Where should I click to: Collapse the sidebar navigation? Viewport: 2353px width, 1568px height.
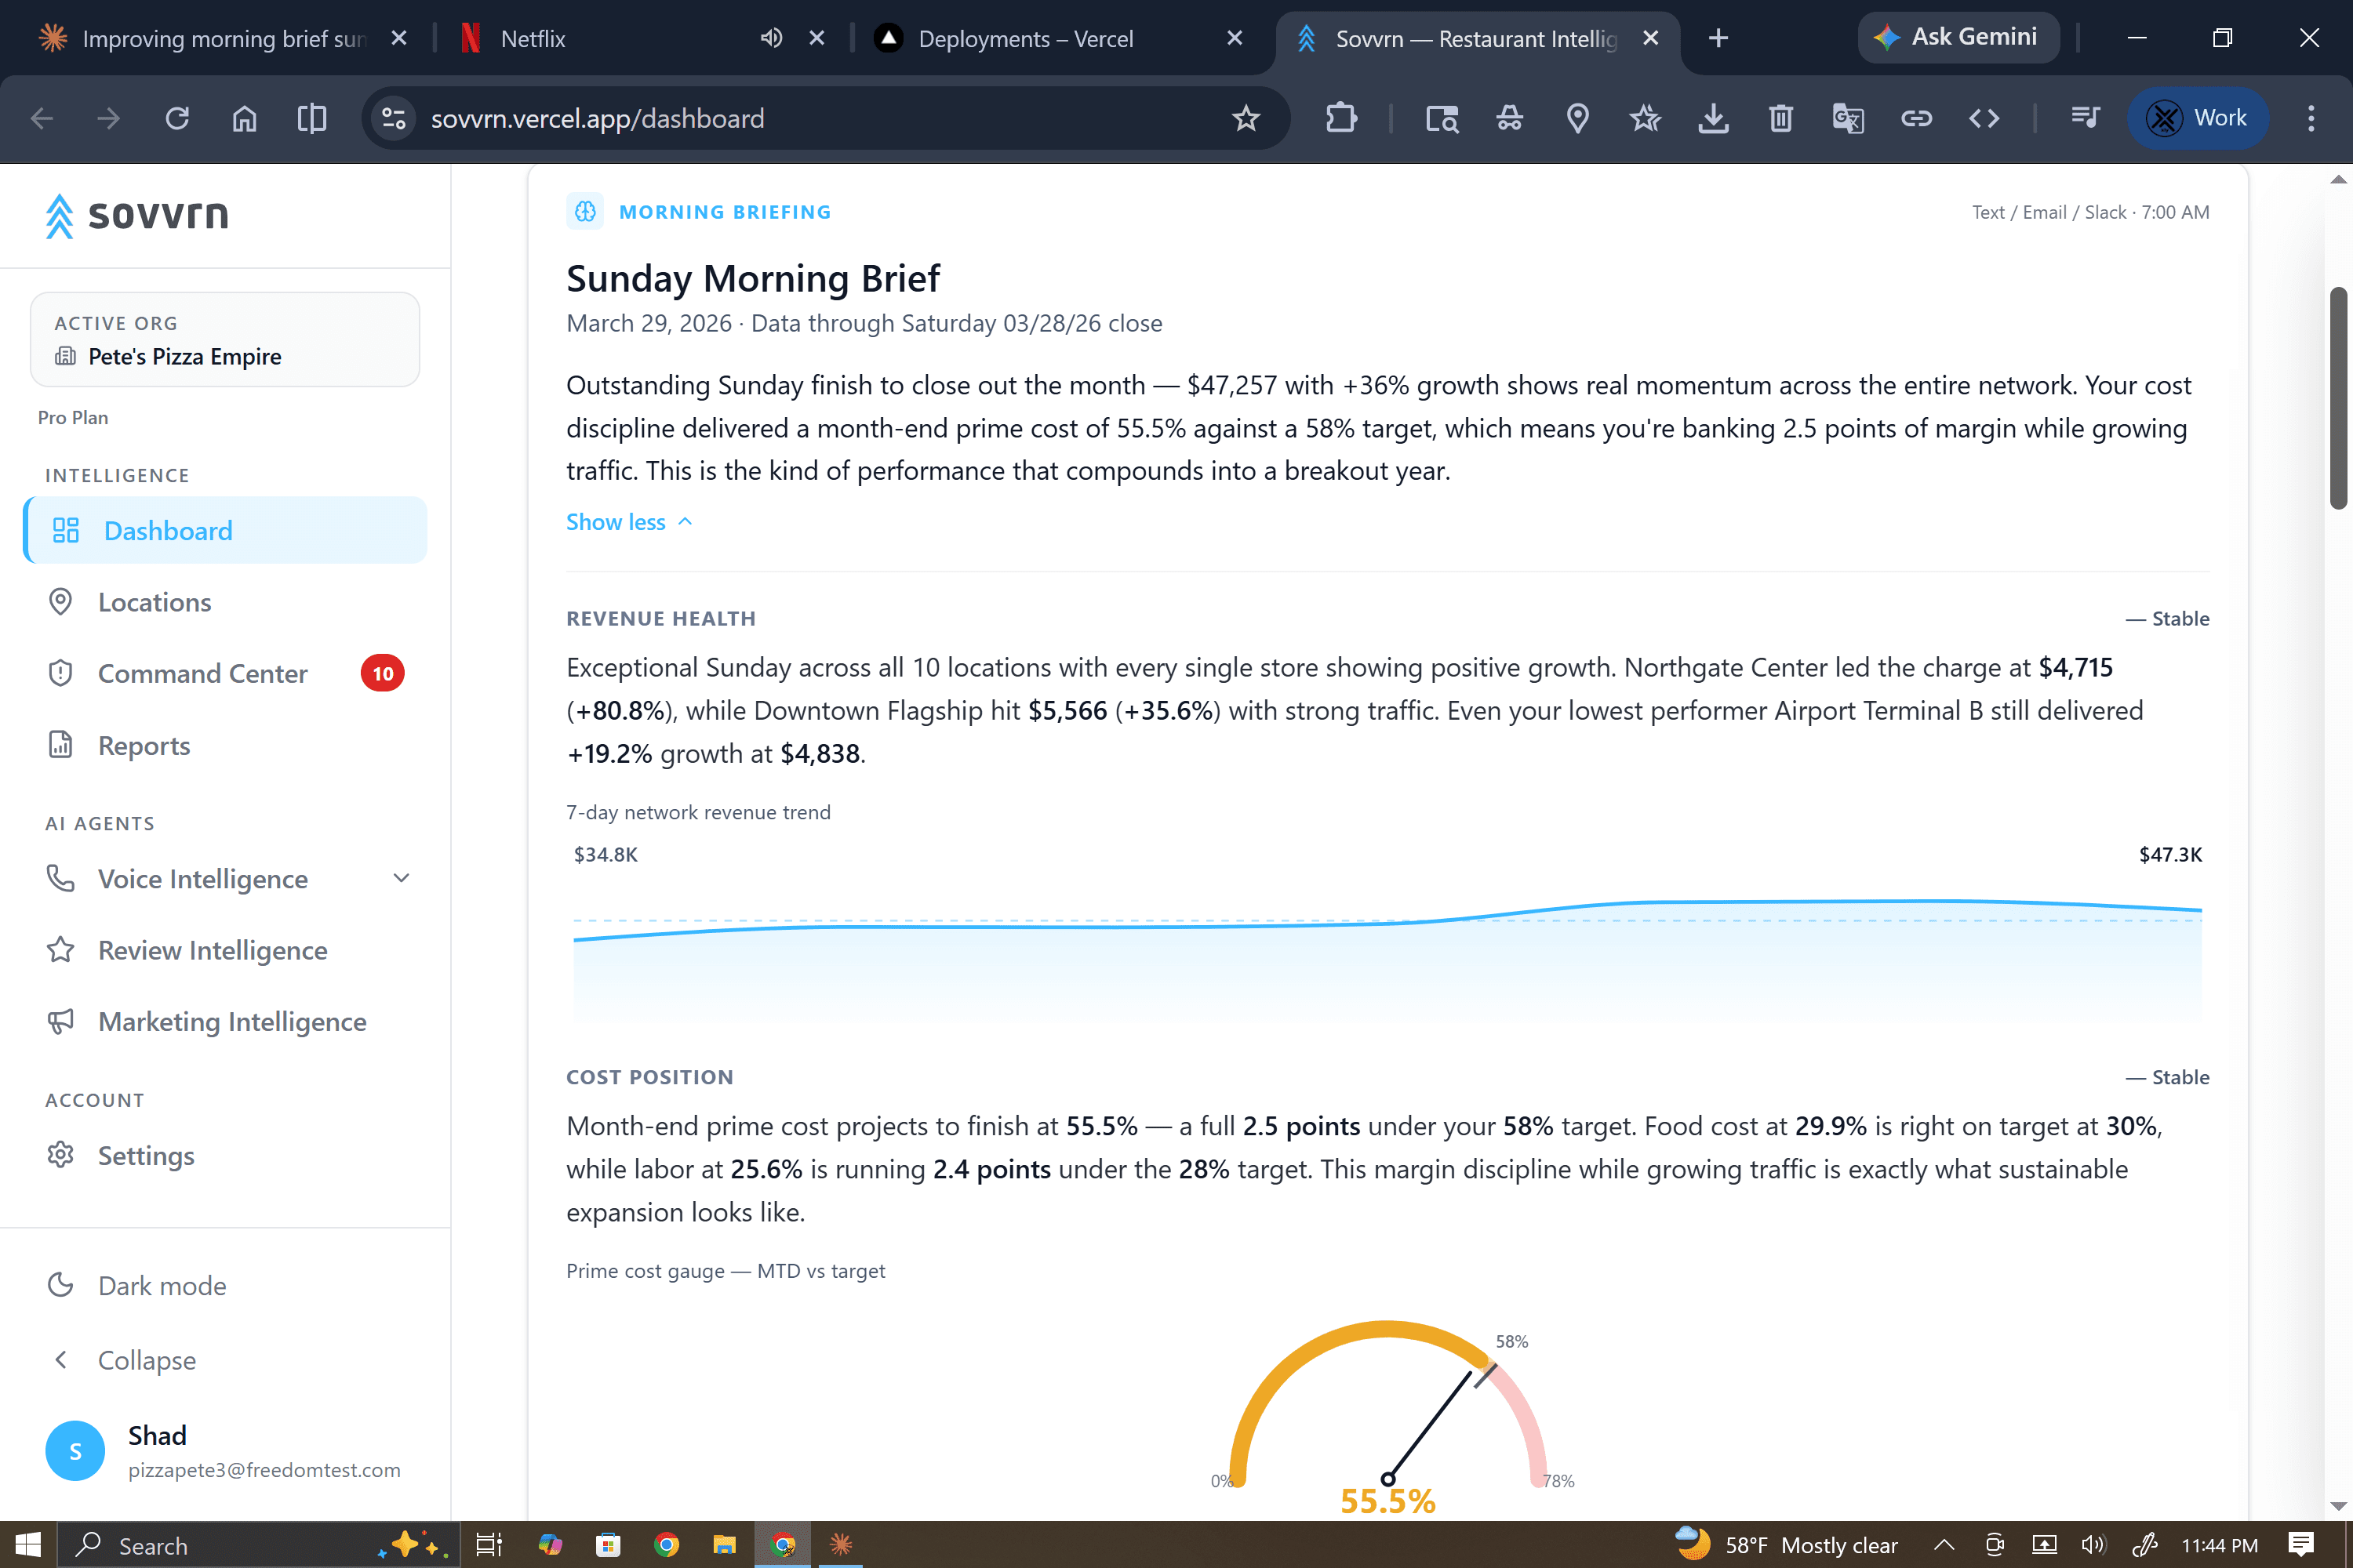tap(146, 1360)
